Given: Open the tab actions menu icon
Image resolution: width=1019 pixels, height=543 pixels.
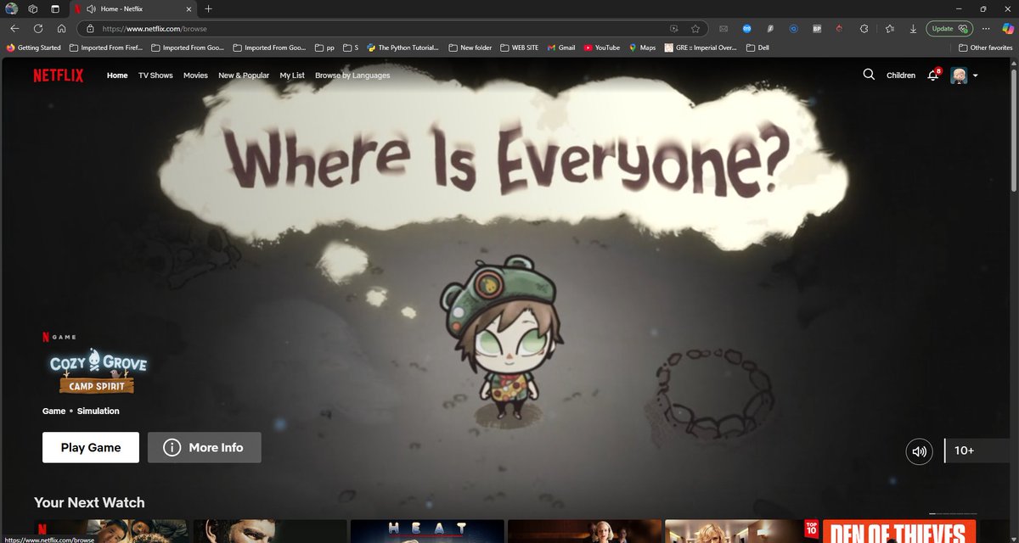Looking at the screenshot, I should pyautogui.click(x=54, y=8).
